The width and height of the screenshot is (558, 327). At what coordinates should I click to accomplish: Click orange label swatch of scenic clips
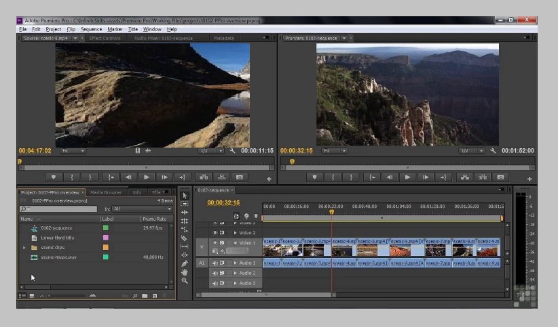105,247
